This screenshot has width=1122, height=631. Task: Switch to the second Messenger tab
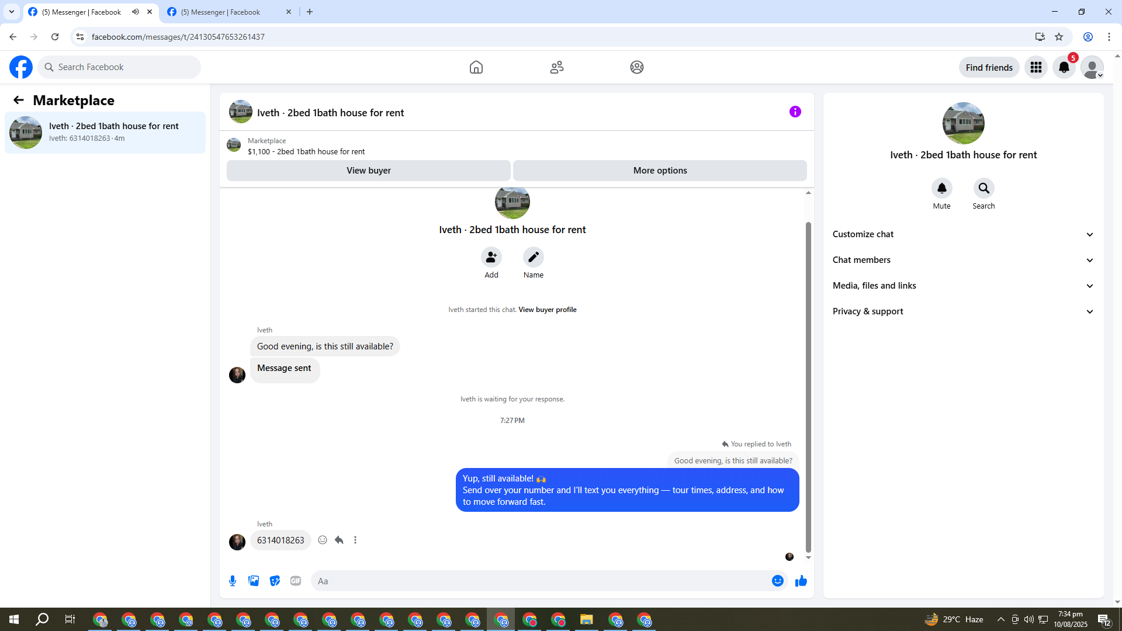pos(222,12)
